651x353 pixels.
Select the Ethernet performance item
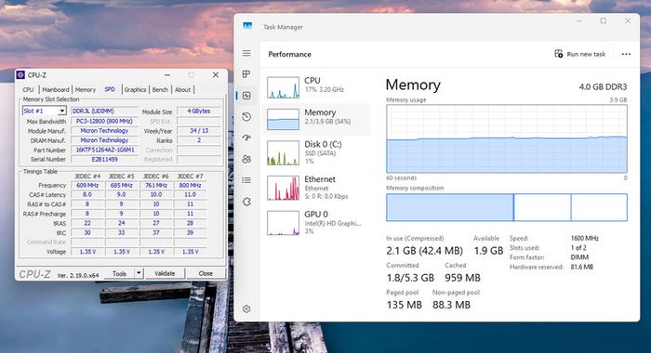click(x=316, y=188)
